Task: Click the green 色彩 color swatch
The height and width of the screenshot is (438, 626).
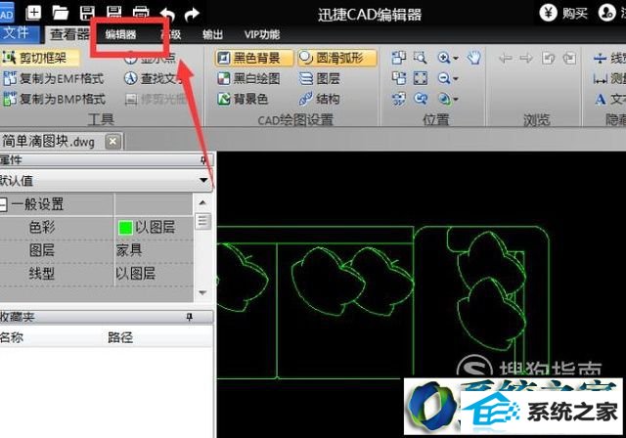Action: click(x=125, y=228)
